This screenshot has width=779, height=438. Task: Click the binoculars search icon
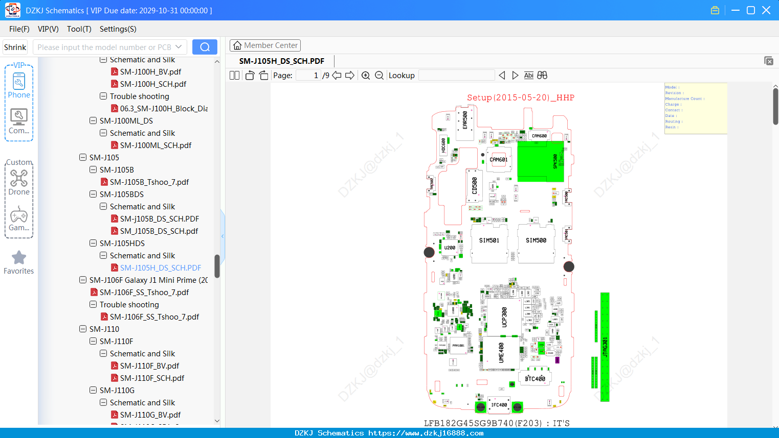(542, 75)
